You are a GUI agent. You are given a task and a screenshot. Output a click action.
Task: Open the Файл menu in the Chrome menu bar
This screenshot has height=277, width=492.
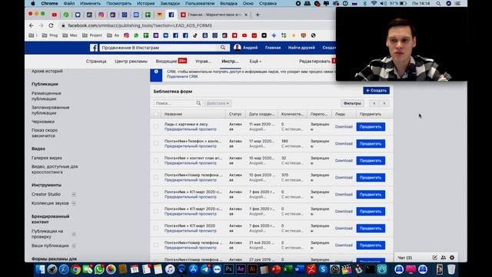(x=69, y=3)
